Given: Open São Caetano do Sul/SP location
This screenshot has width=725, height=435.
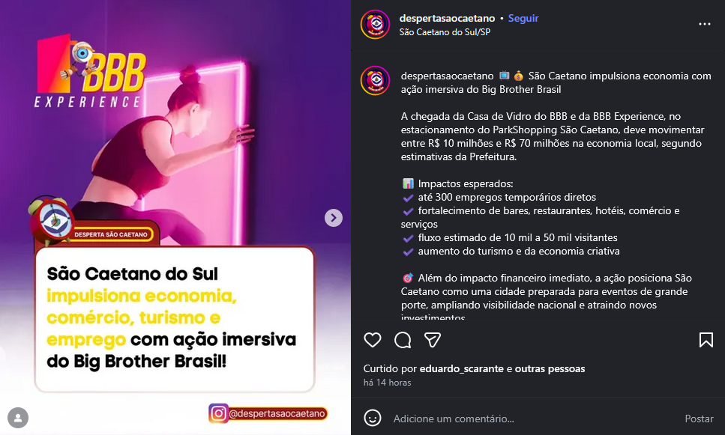Looking at the screenshot, I should click(x=445, y=32).
